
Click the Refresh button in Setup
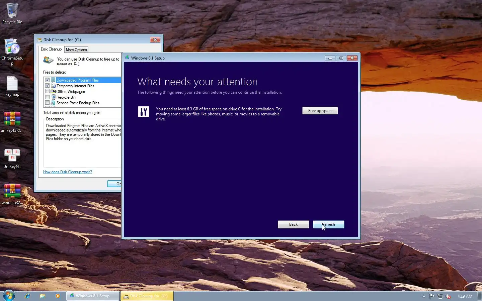click(x=328, y=224)
